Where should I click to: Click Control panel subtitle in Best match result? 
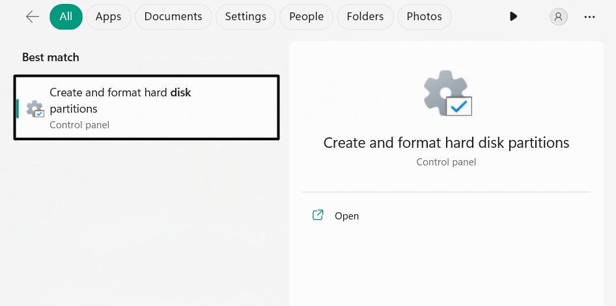79,125
